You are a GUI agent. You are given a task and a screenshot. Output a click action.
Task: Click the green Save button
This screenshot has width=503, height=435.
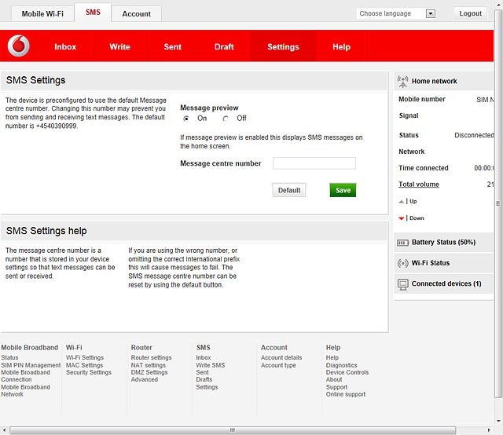[x=343, y=190]
